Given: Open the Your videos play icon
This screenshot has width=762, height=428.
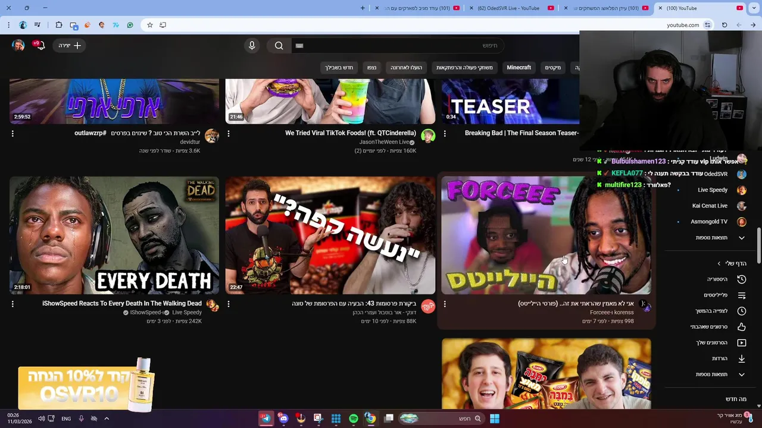Looking at the screenshot, I should 742,342.
